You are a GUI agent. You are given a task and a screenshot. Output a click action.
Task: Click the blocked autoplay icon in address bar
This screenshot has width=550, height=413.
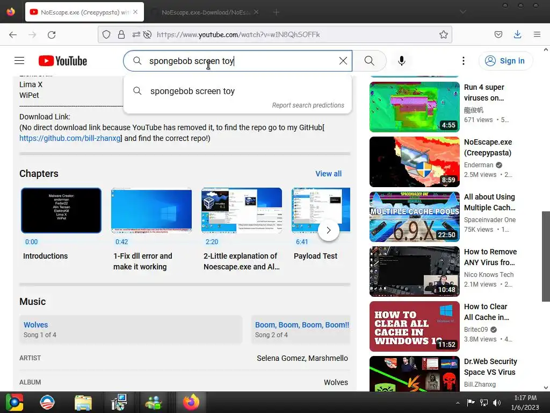[148, 34]
